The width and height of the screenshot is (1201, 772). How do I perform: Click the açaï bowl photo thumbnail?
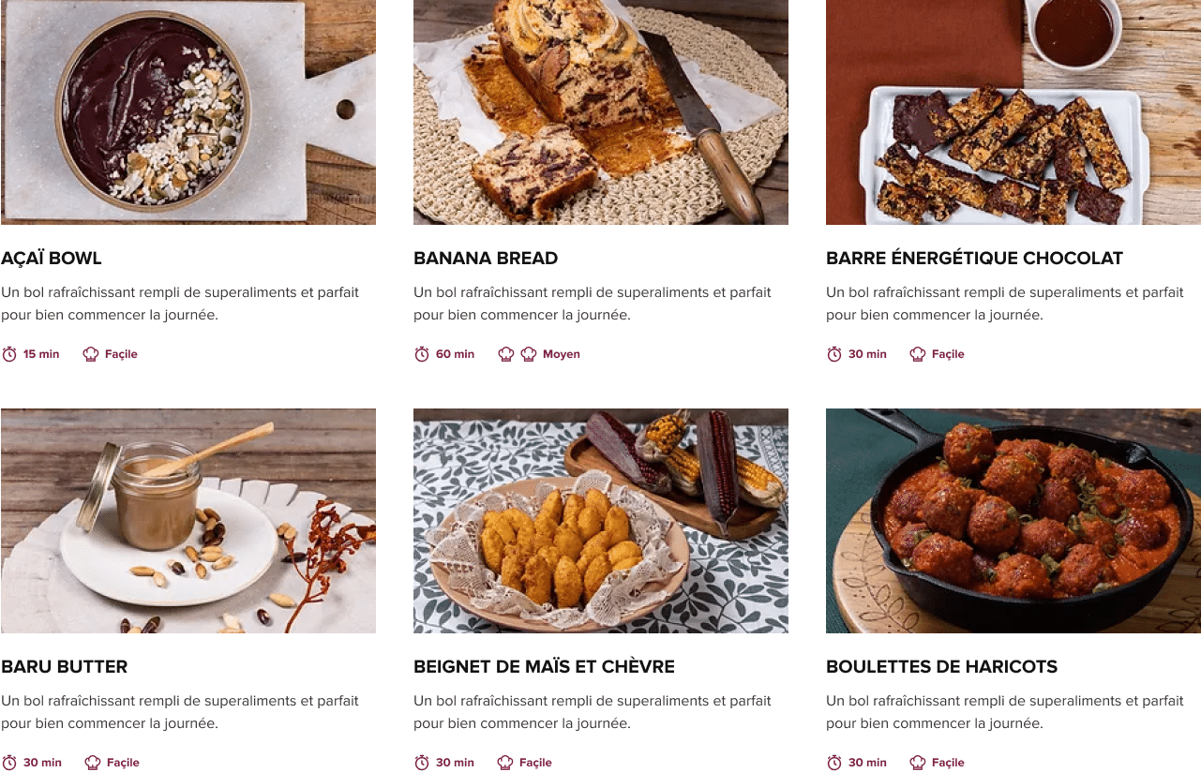coord(188,112)
